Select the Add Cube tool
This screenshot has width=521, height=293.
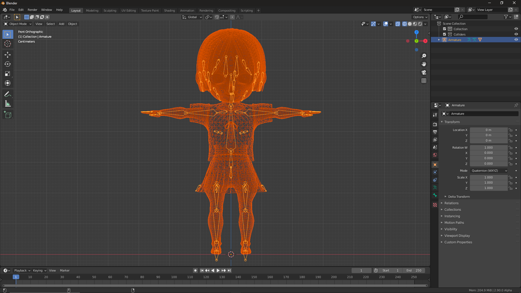8,115
